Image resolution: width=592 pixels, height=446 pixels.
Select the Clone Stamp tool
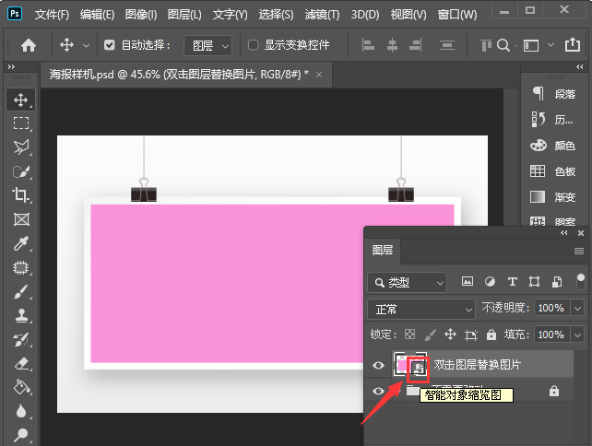pyautogui.click(x=20, y=315)
